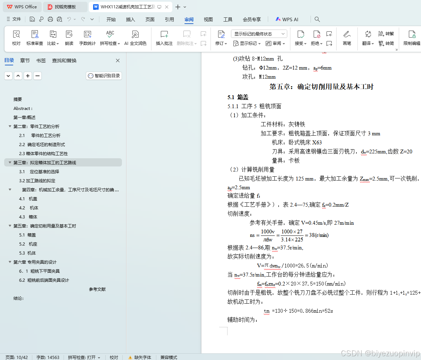Click the collapse-all up arrow button
Screen dimensions: 421x360
(x=18, y=75)
